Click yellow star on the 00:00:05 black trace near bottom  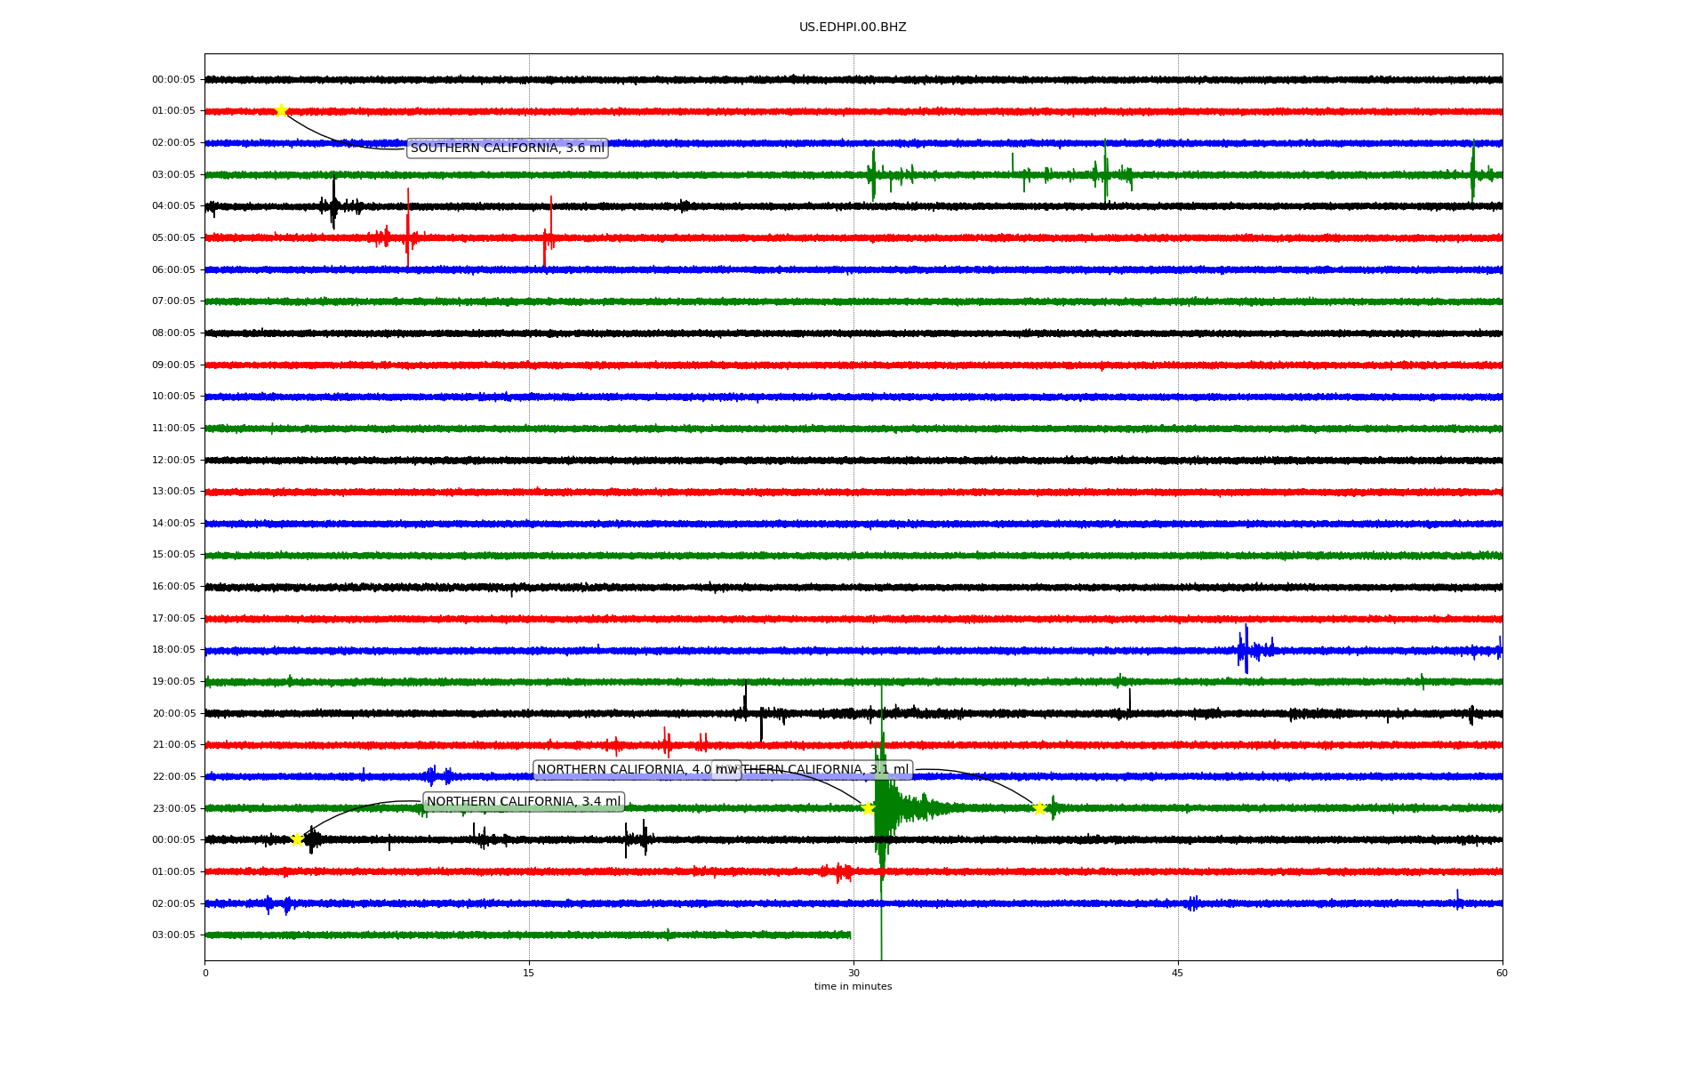tap(298, 839)
